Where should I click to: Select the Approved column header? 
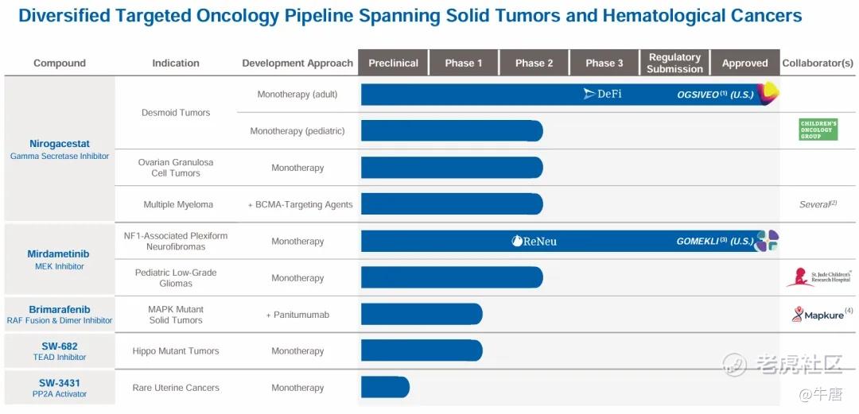[x=744, y=63]
